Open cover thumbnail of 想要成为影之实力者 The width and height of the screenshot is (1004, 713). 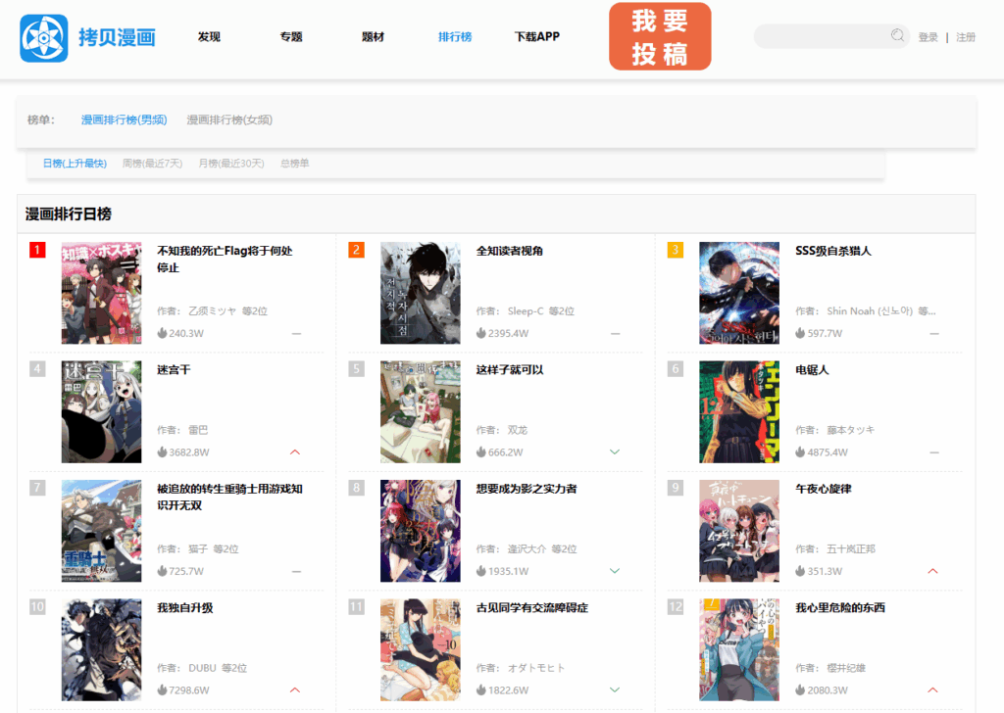420,531
